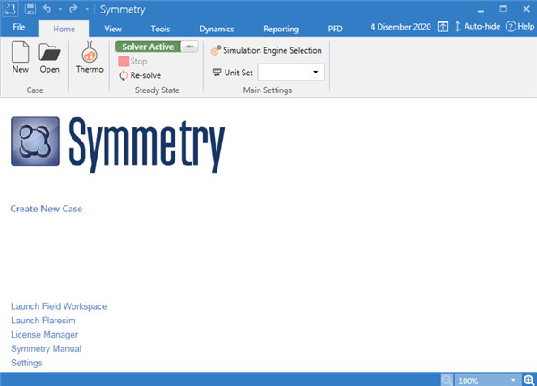
Task: Switch to the Dynamics tab
Action: 216,29
